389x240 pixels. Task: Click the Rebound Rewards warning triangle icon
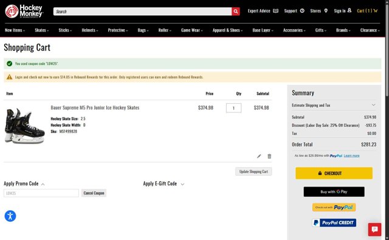click(10, 77)
